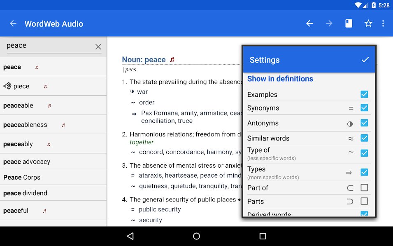
Task: Open the bookmarks icon in the toolbar
Action: 349,23
